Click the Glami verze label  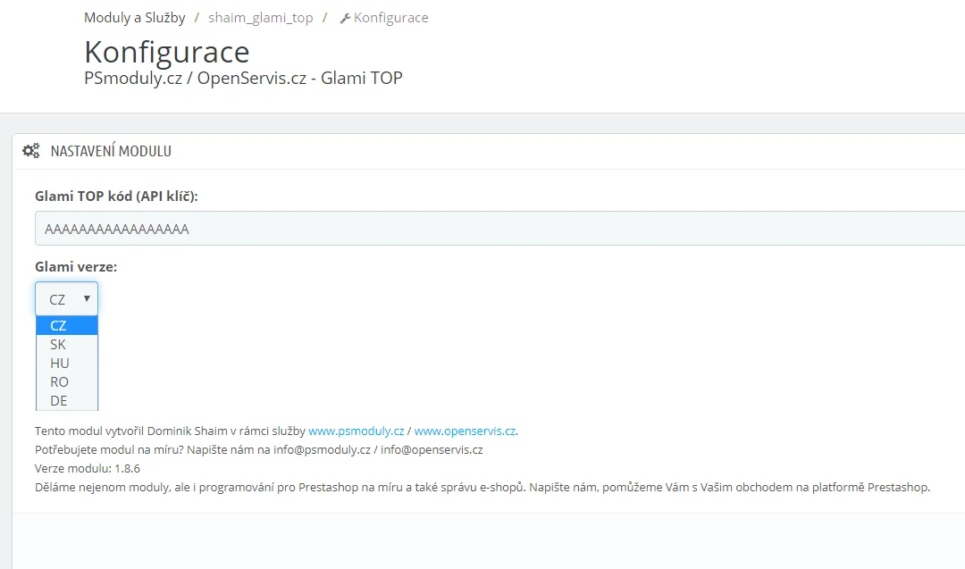click(76, 266)
